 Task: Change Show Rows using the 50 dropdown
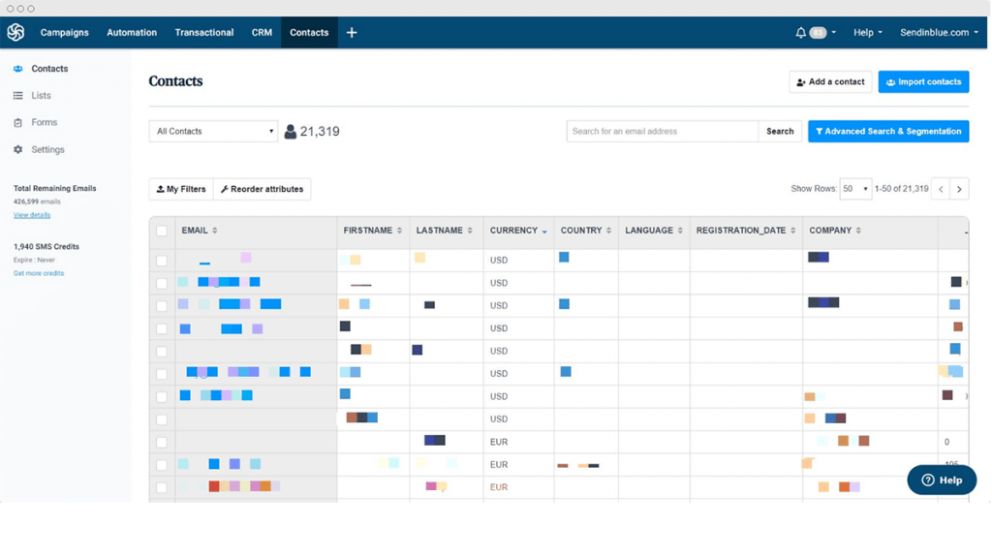pos(854,189)
